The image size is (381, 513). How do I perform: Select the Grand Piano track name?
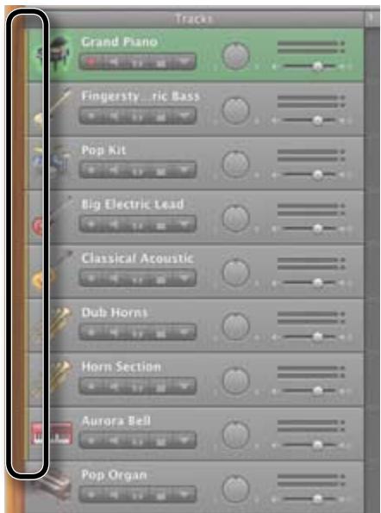click(119, 42)
